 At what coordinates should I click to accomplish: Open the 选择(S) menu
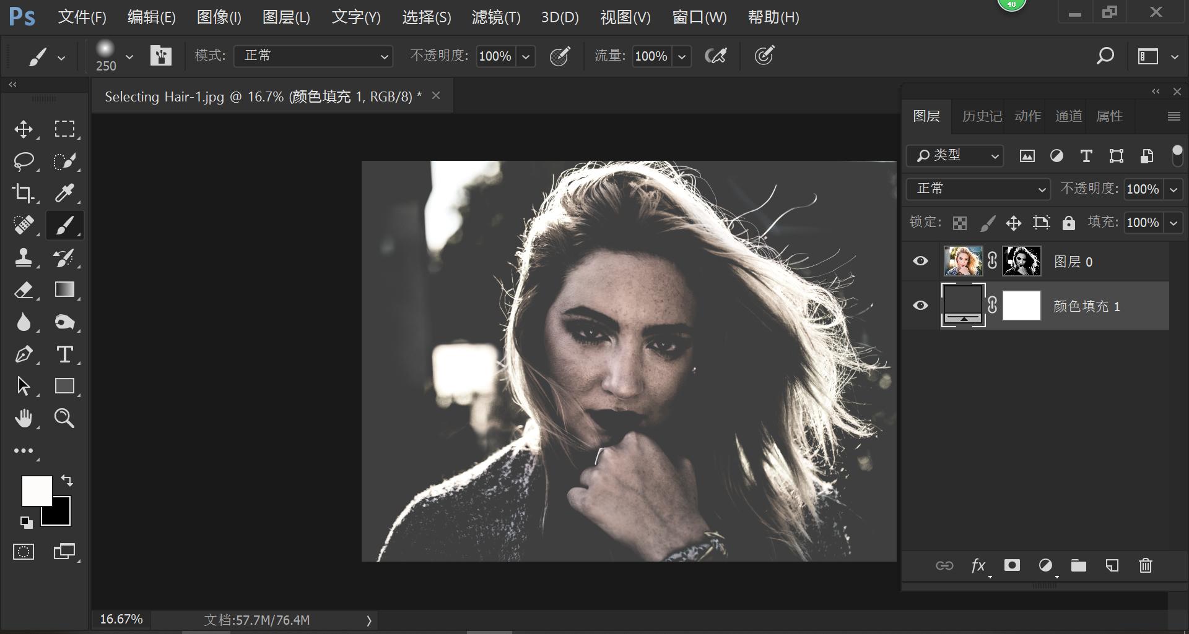pyautogui.click(x=427, y=17)
